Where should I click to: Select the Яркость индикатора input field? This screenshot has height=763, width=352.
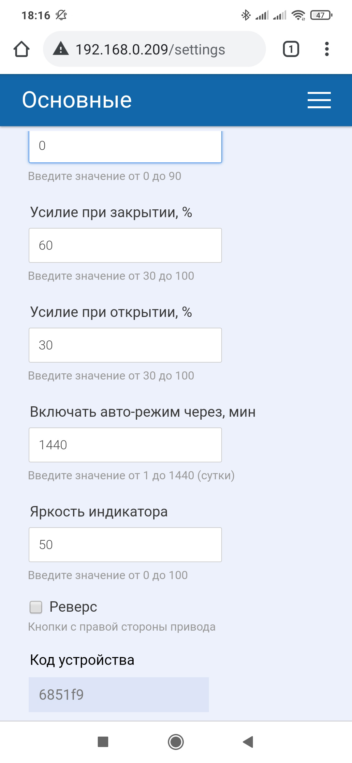coord(125,545)
